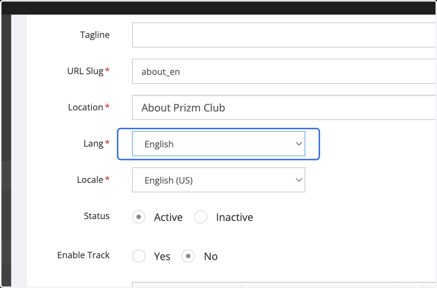Select the Inactive status radio button

coord(201,217)
